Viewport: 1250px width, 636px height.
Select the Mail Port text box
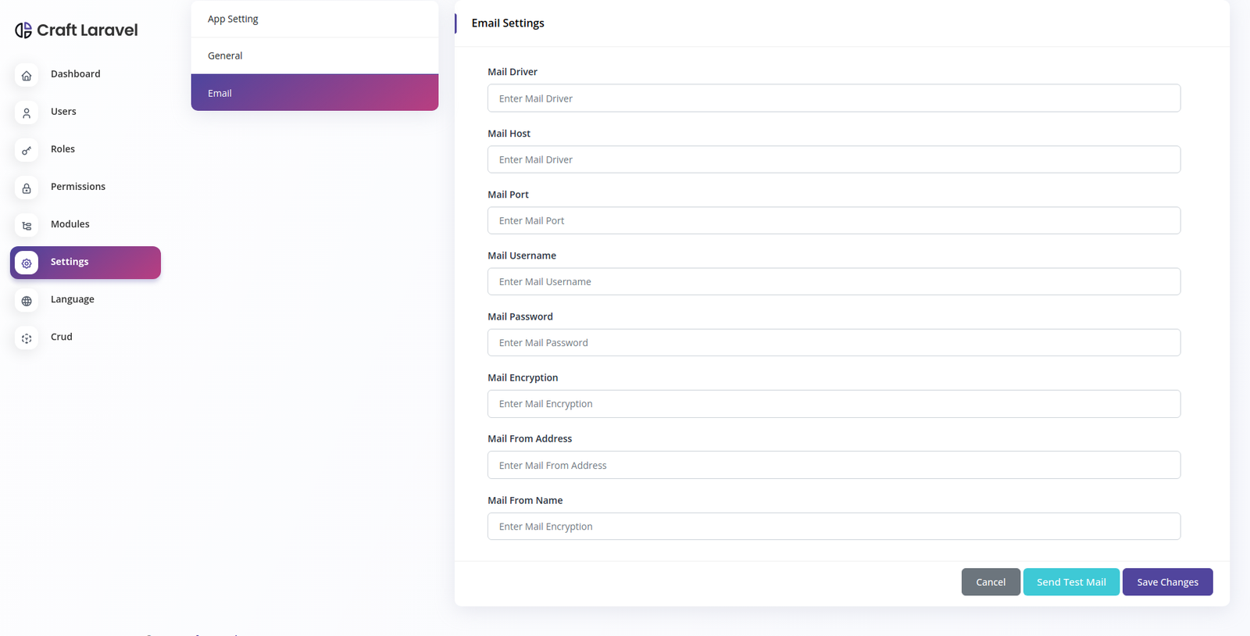coord(834,220)
